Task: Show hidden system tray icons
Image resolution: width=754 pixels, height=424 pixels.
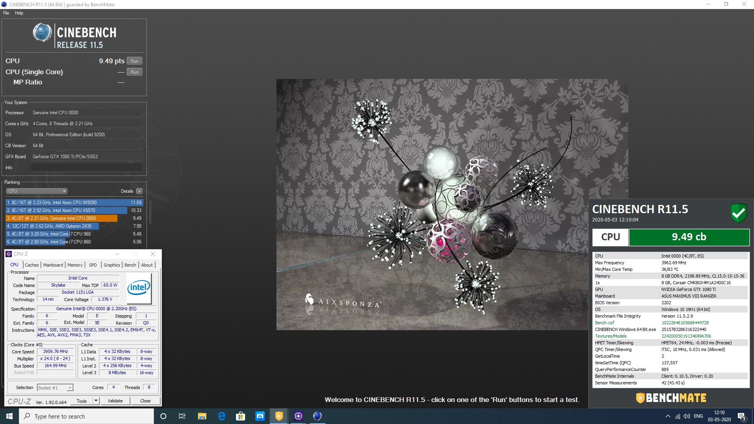Action: click(668, 416)
